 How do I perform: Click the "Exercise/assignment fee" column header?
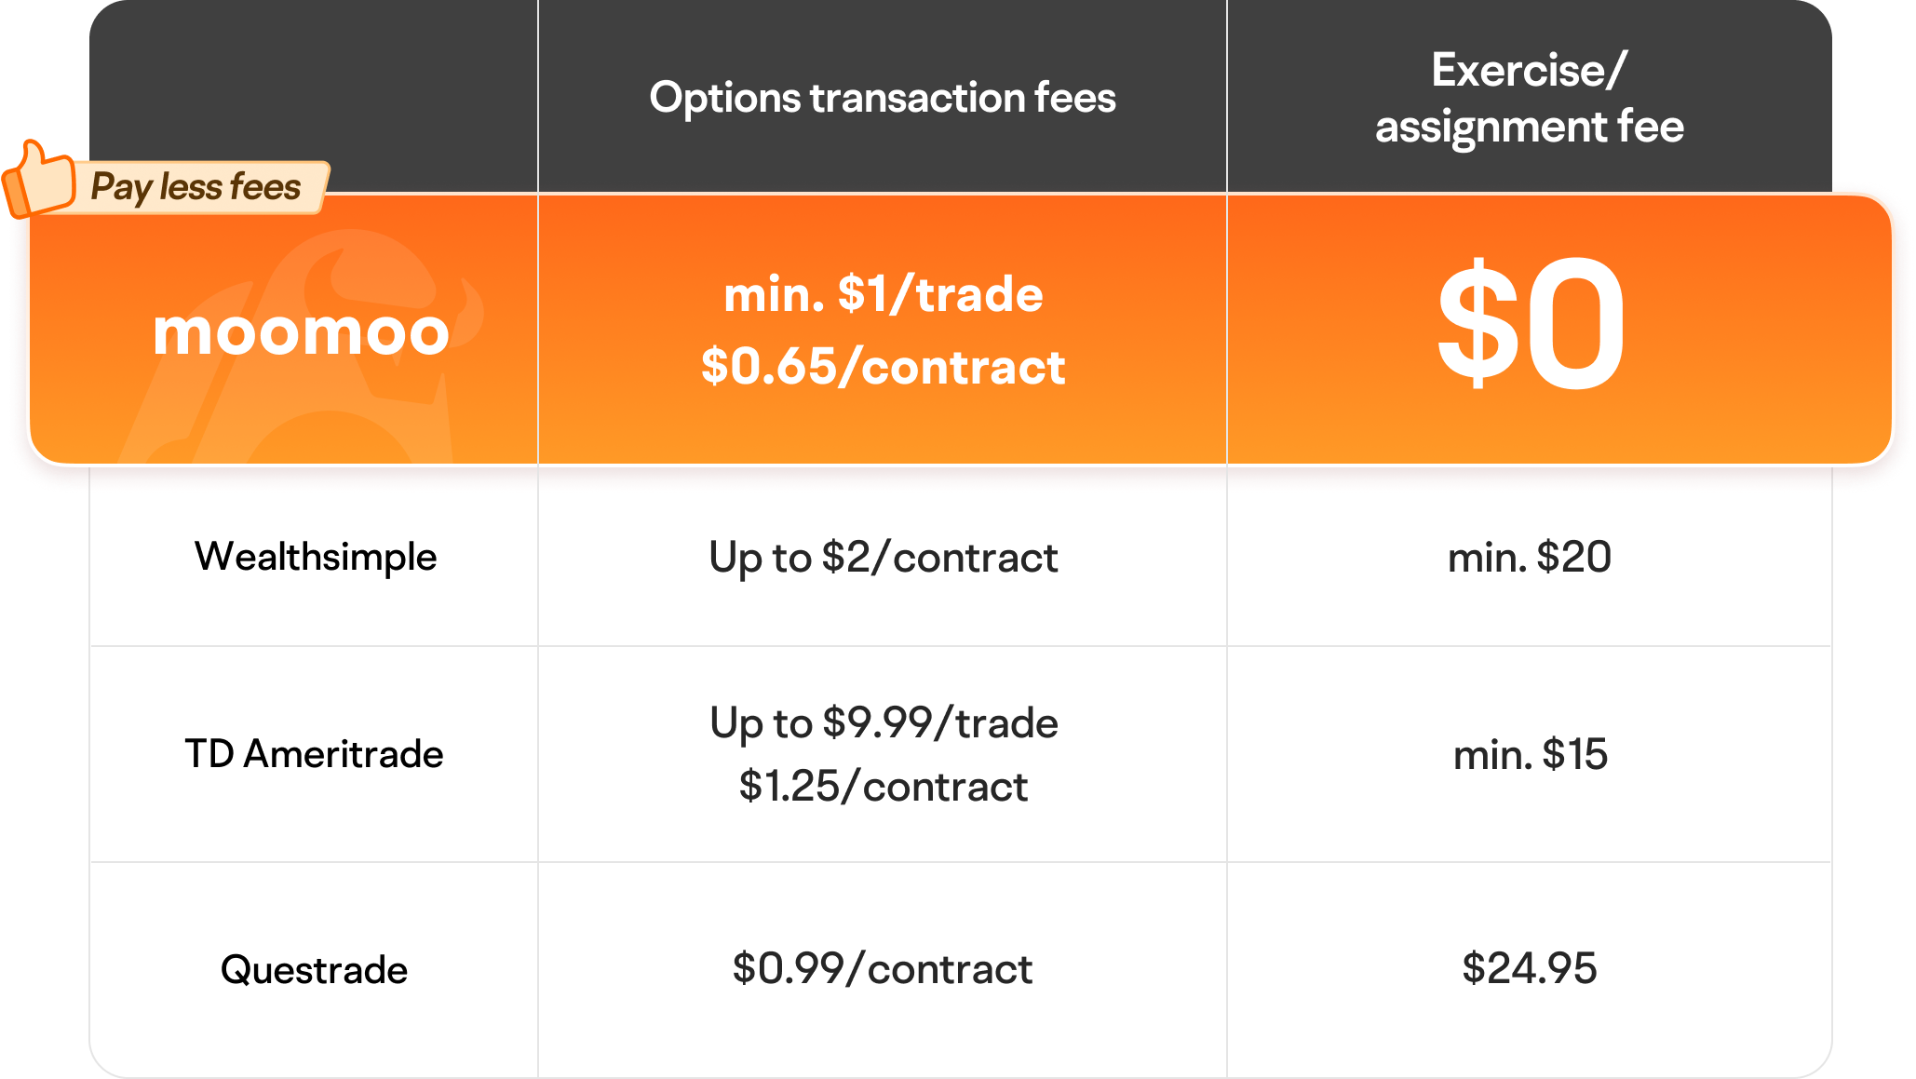coord(1529,99)
